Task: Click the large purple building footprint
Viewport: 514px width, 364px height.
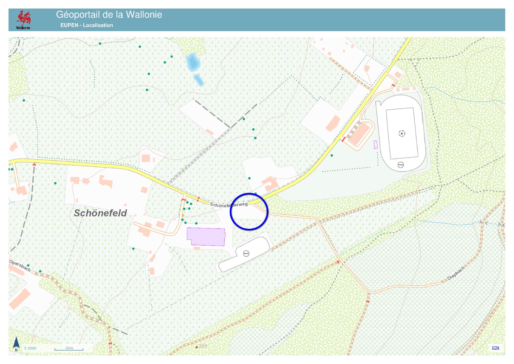Action: 206,236
